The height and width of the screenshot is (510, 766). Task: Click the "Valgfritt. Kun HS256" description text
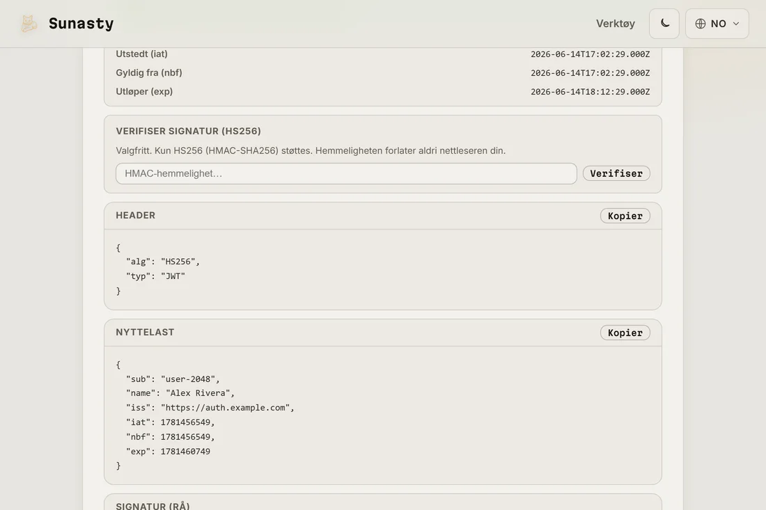coord(311,151)
